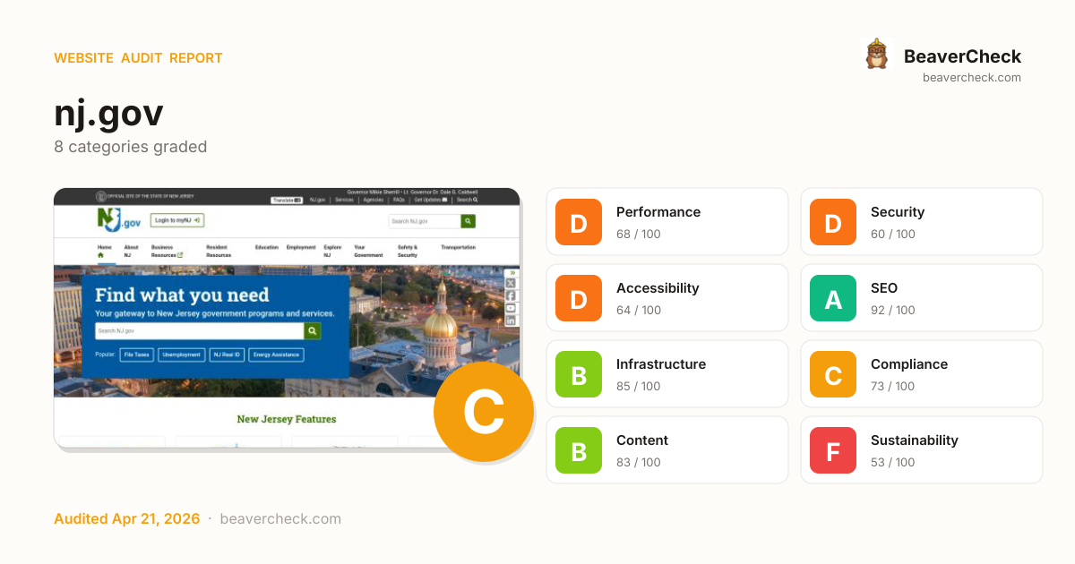Click the File Taxes popular shortcut

136,355
